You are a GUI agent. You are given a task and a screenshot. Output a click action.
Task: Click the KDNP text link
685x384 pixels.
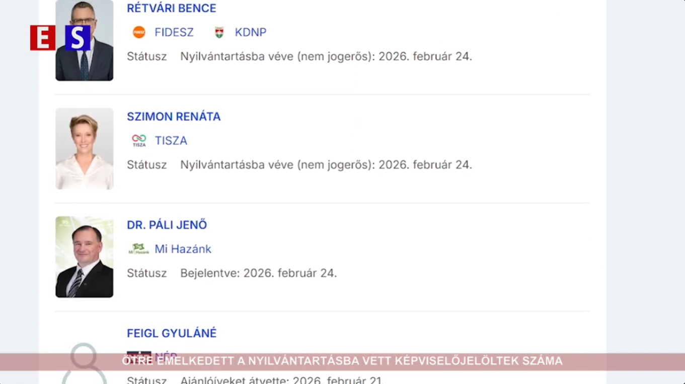[x=250, y=32]
